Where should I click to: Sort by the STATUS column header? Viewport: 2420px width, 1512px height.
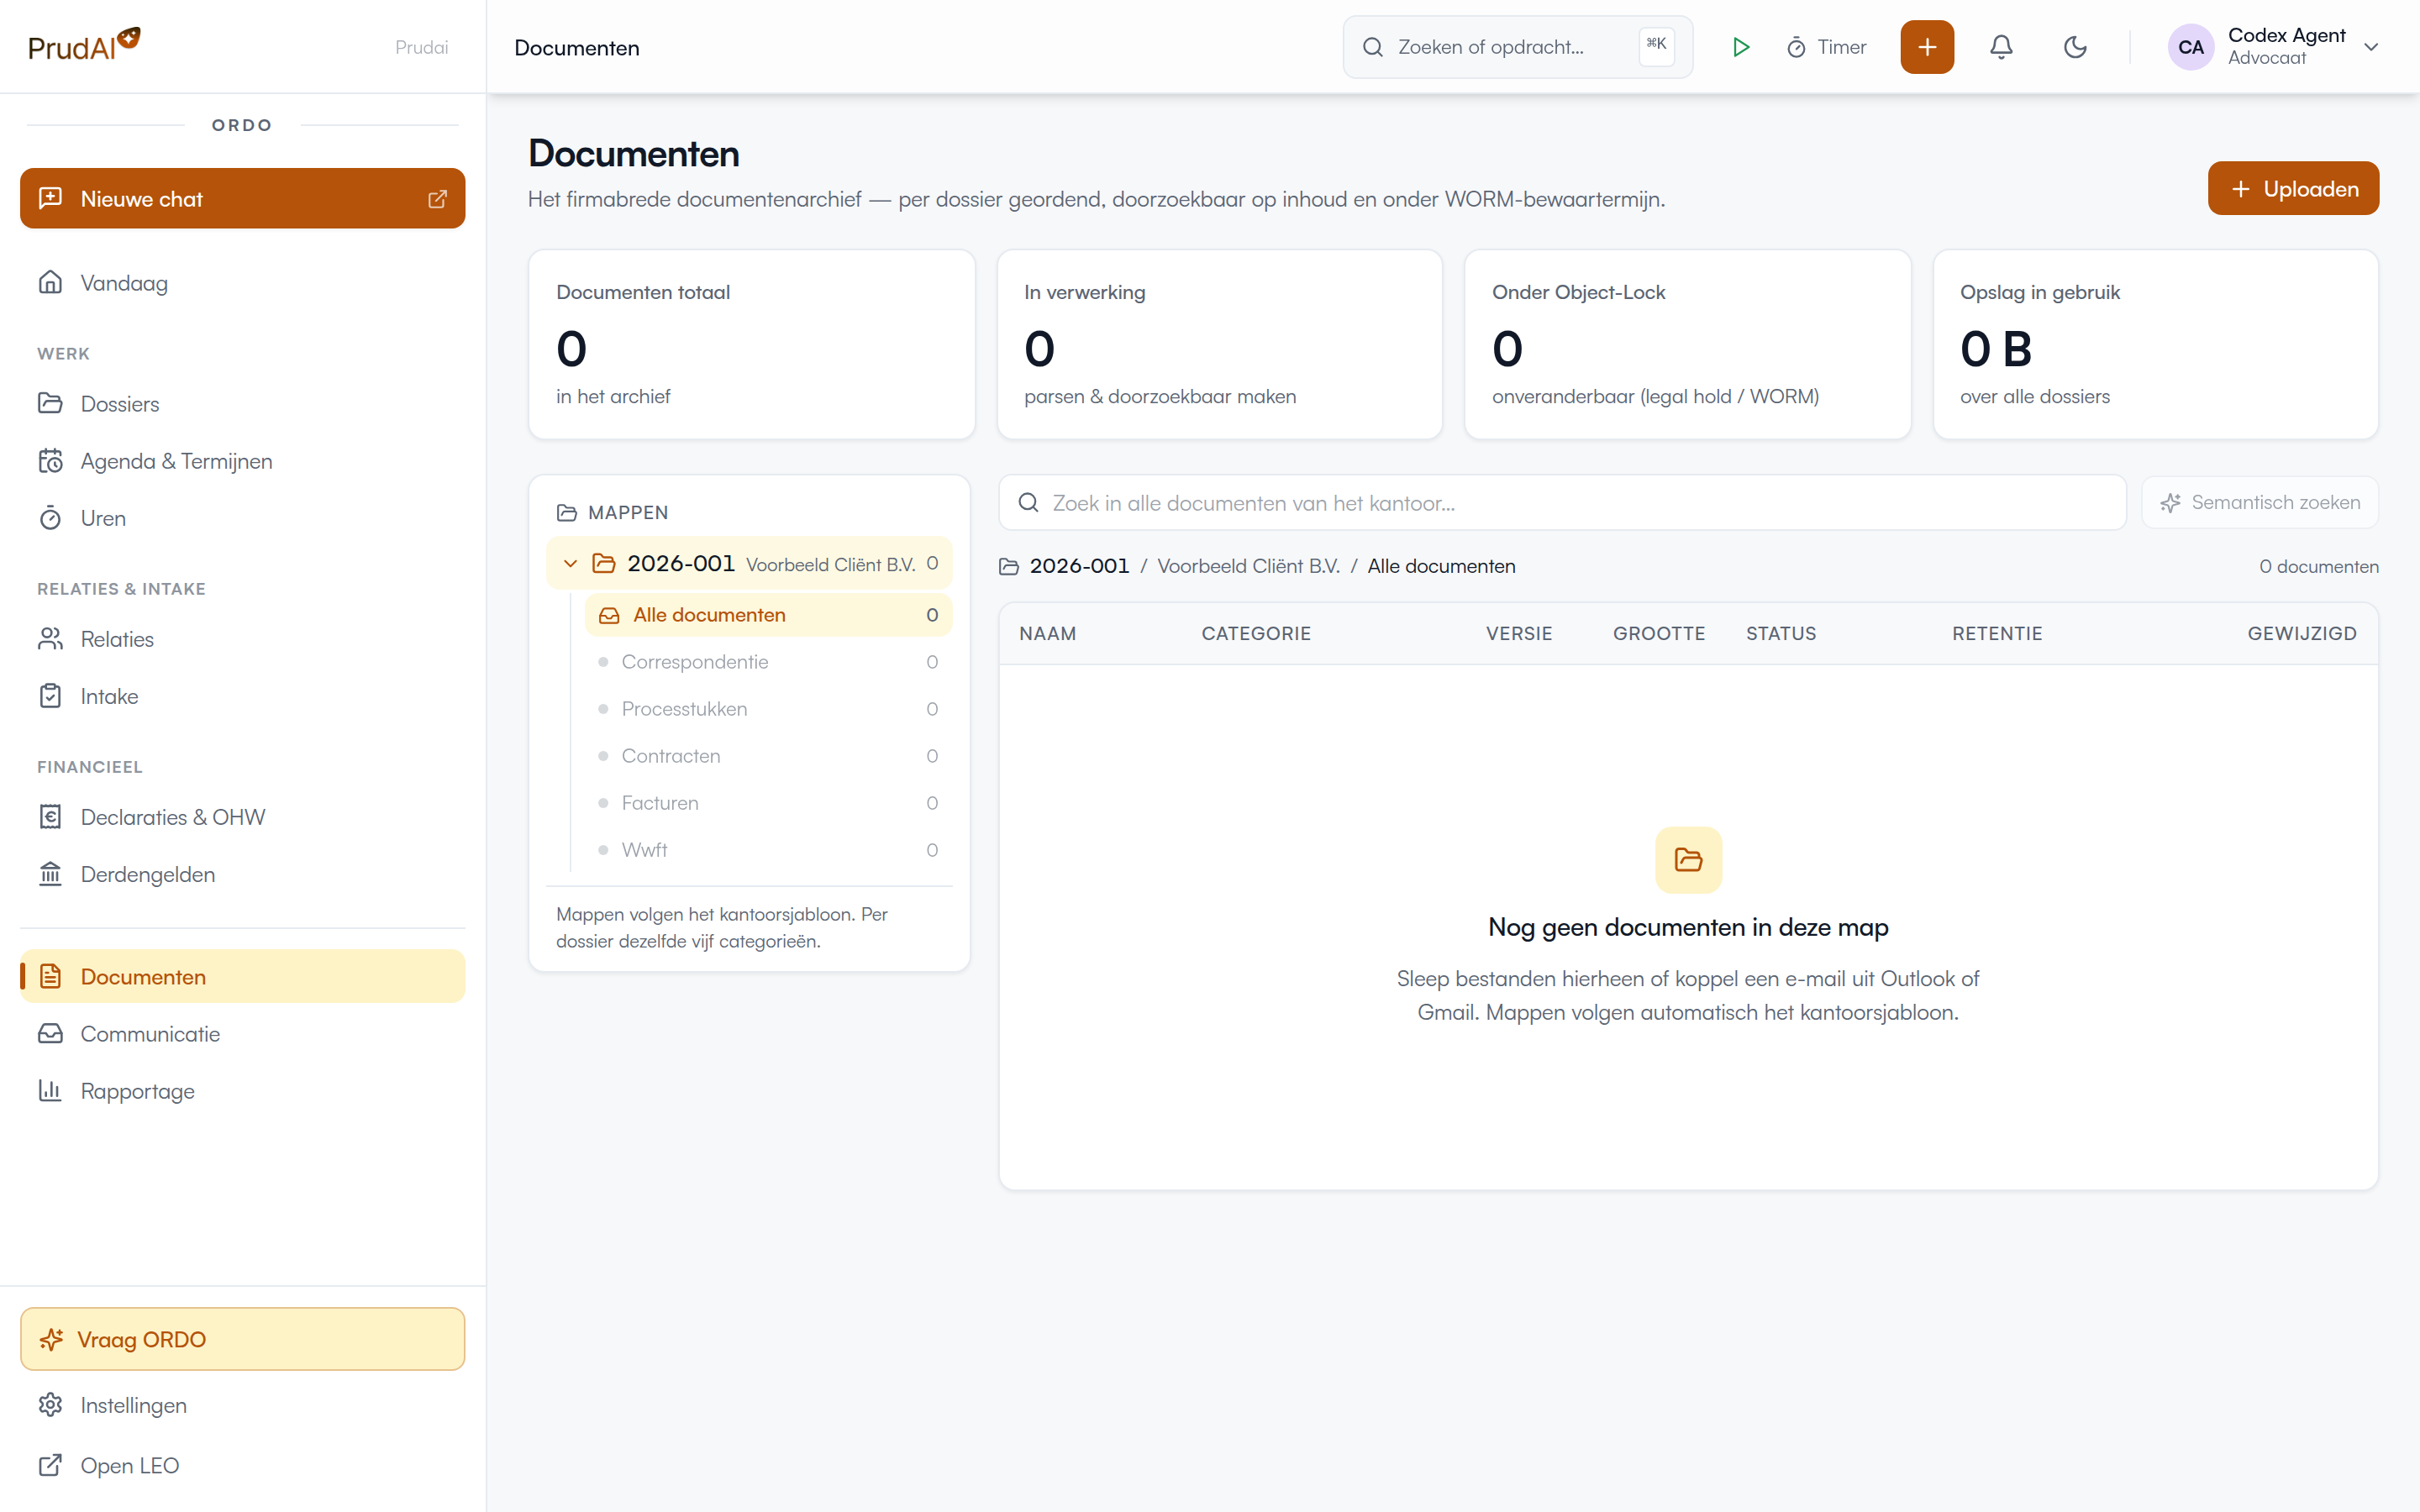pyautogui.click(x=1781, y=634)
